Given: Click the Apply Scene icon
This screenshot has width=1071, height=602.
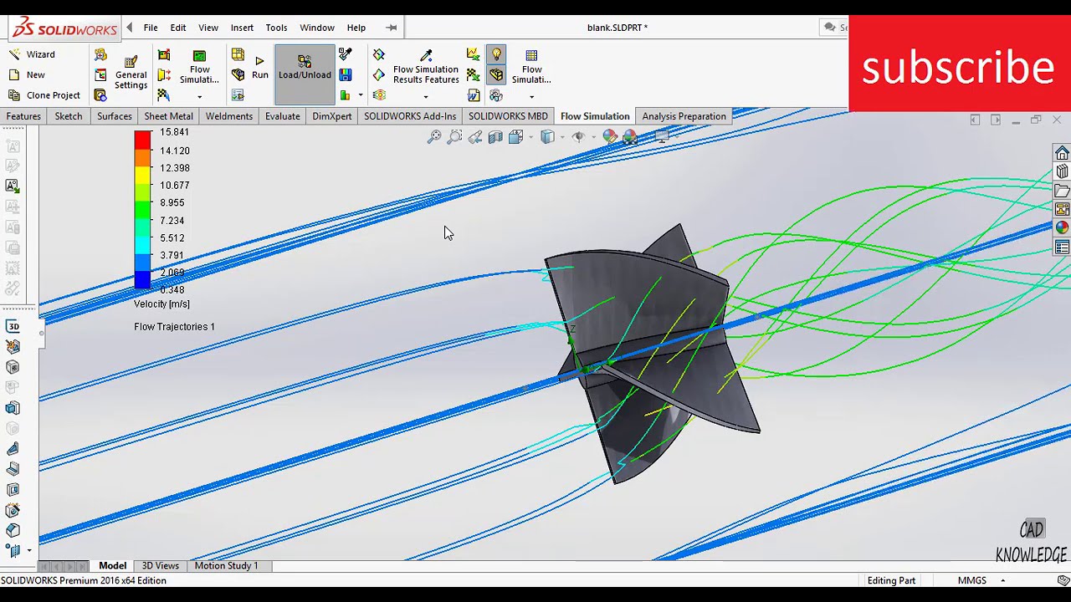Looking at the screenshot, I should [630, 137].
